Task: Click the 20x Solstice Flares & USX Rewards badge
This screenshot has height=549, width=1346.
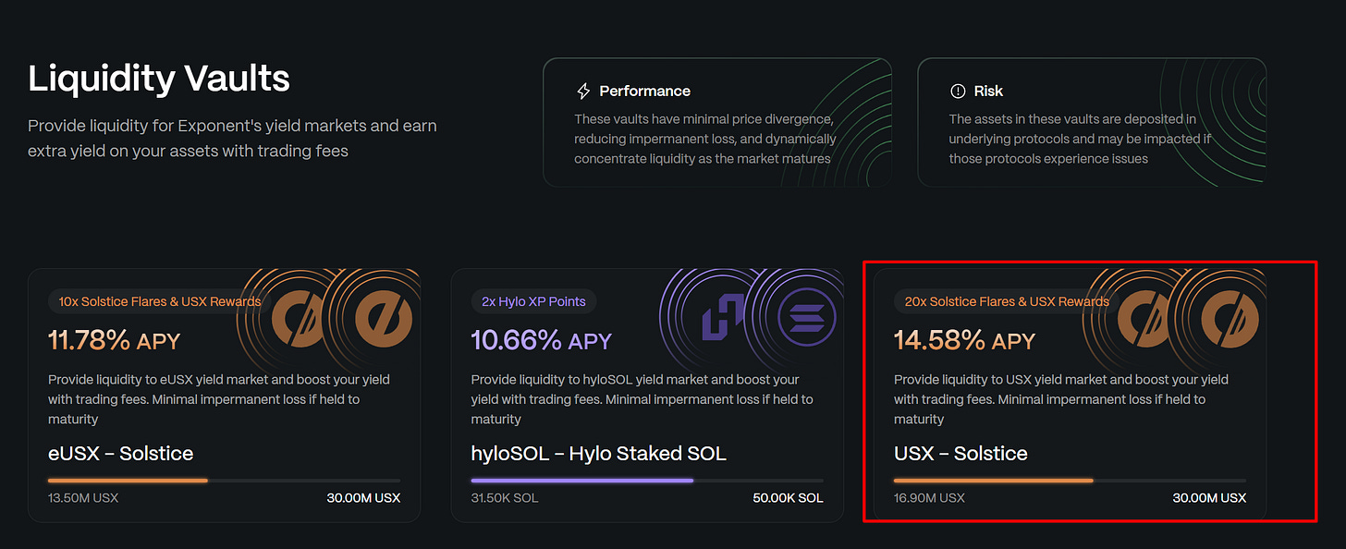Action: (1006, 301)
